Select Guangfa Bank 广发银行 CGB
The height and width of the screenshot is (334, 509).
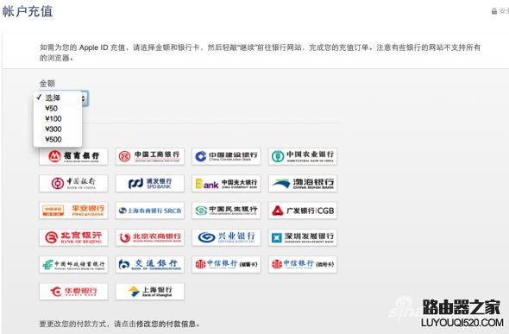point(303,211)
